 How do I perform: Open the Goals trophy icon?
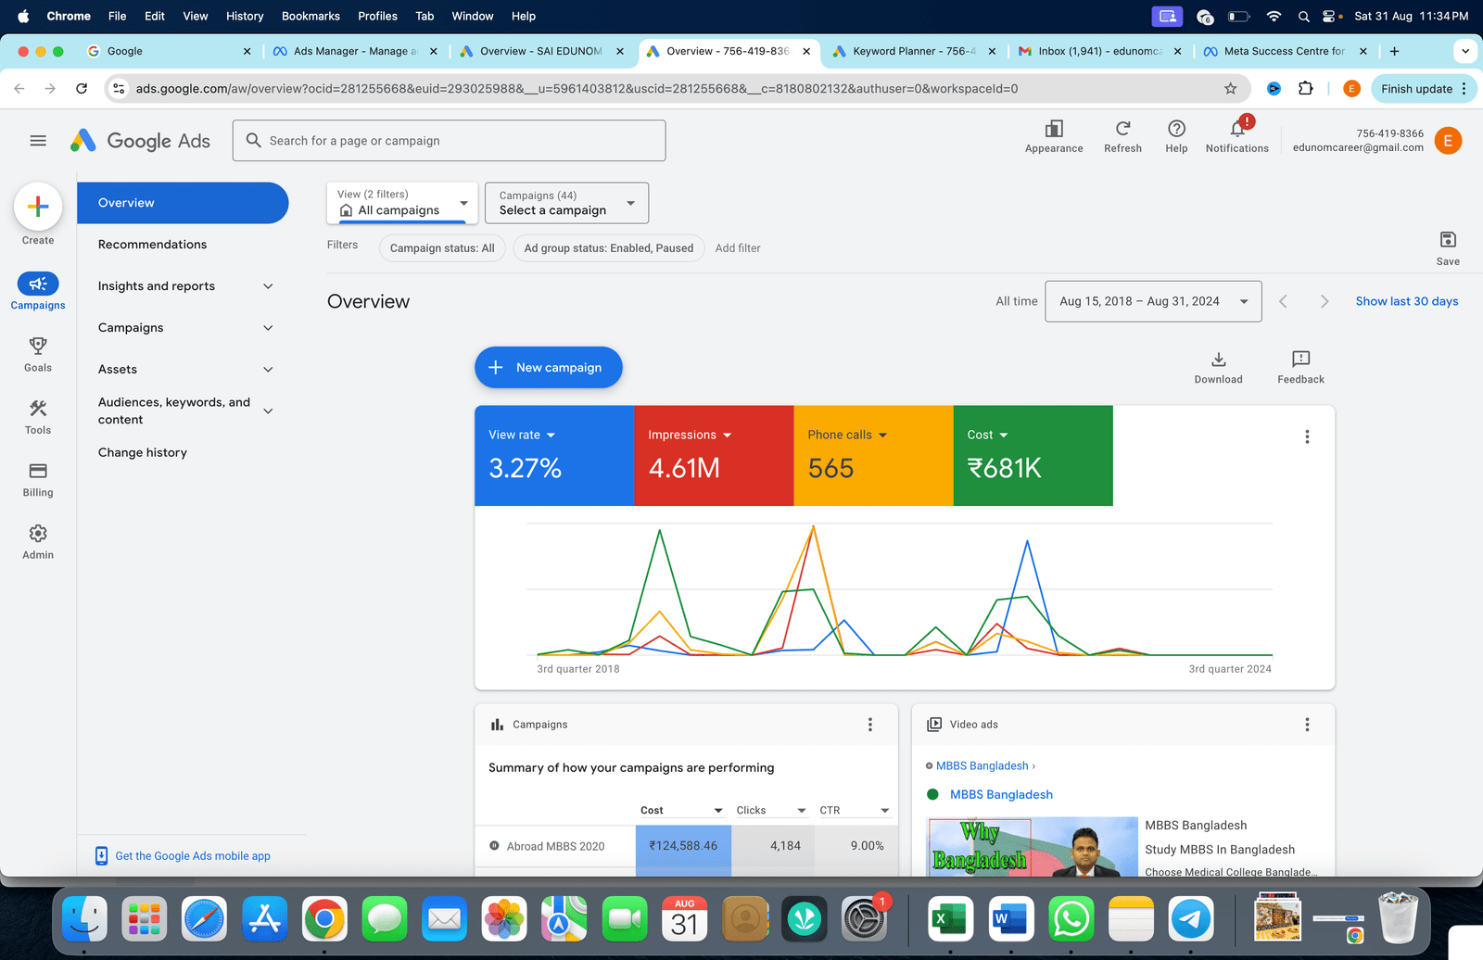point(38,347)
